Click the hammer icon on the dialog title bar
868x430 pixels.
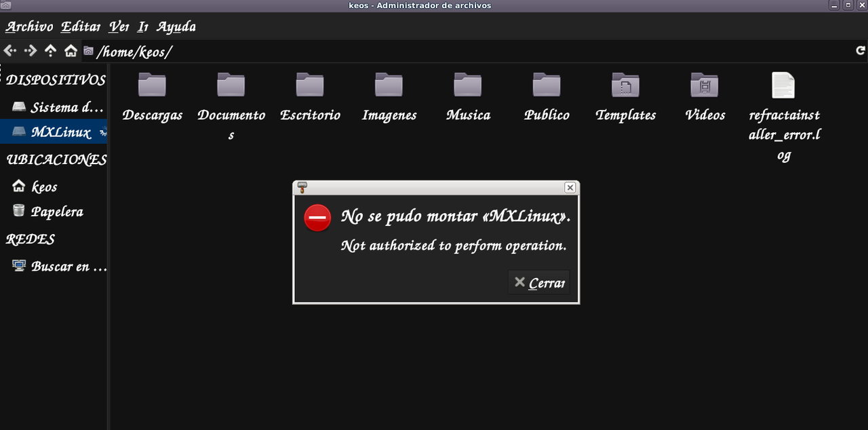click(x=302, y=187)
